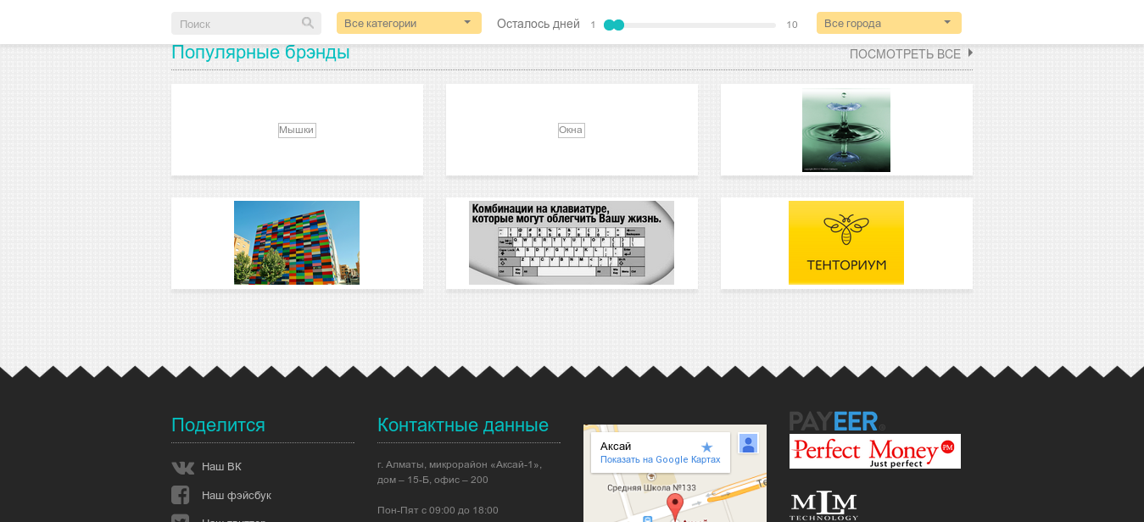The width and height of the screenshot is (1144, 522).
Task: Click the Наш ВК link
Action: 221,467
